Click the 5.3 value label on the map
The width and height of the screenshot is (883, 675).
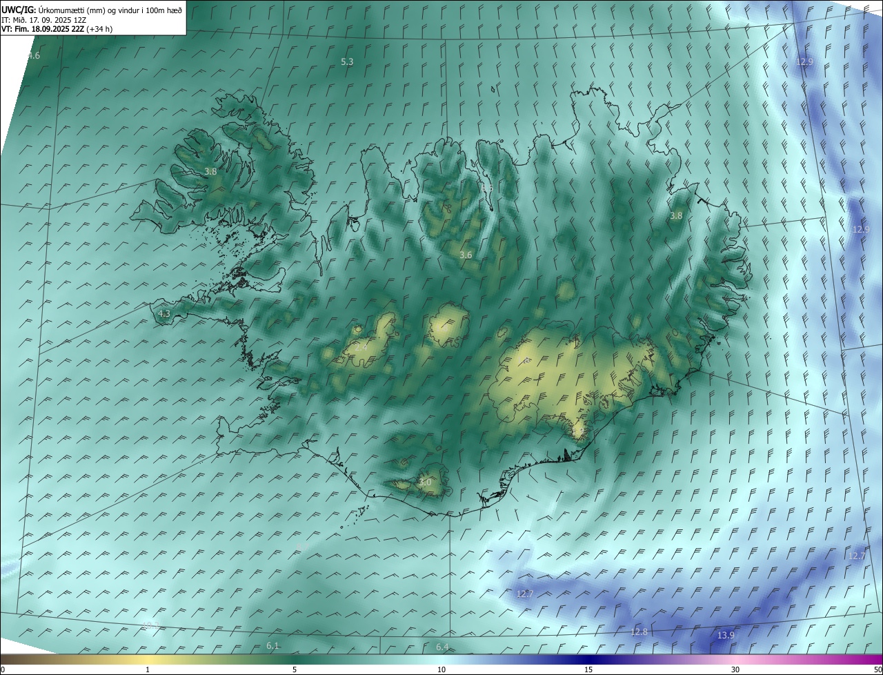(x=347, y=61)
